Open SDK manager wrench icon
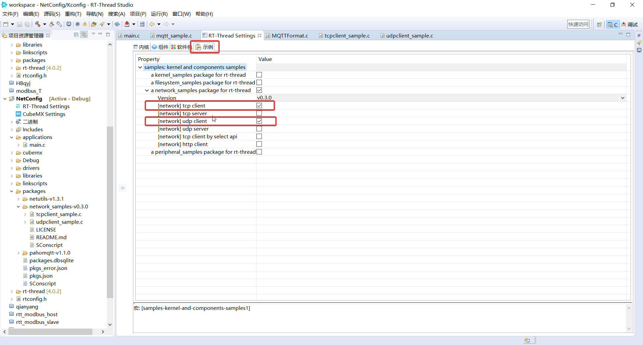Image resolution: width=643 pixels, height=345 pixels. pyautogui.click(x=59, y=24)
